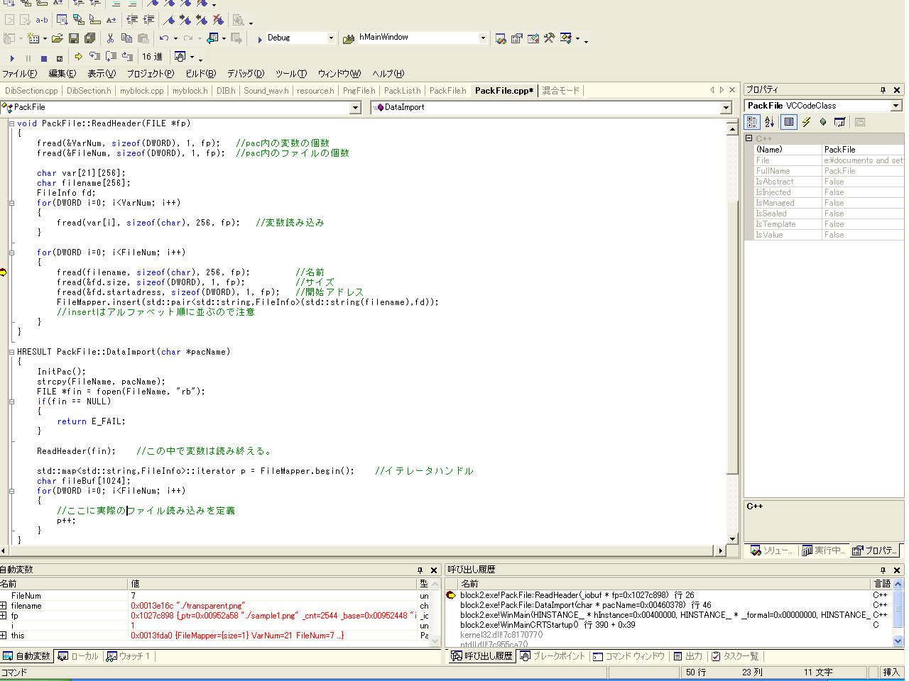The width and height of the screenshot is (909, 681).
Task: Click the Undo arrow icon
Action: point(164,38)
